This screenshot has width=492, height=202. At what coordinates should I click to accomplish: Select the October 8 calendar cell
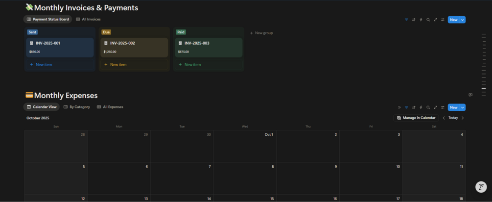pos(245,178)
